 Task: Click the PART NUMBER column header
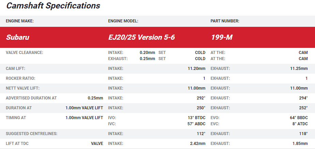coord(225,21)
